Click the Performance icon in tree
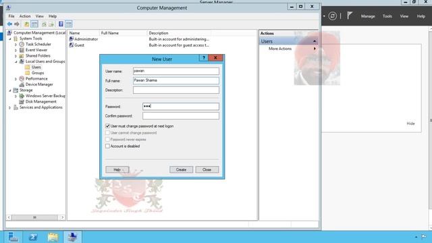 (22, 78)
